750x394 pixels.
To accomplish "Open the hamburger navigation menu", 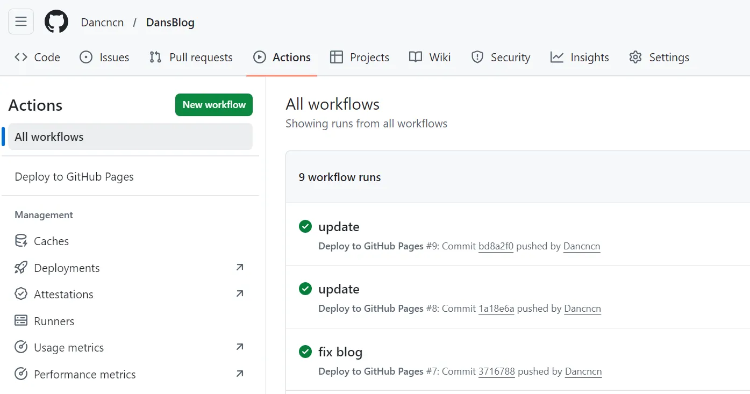I will tap(21, 22).
